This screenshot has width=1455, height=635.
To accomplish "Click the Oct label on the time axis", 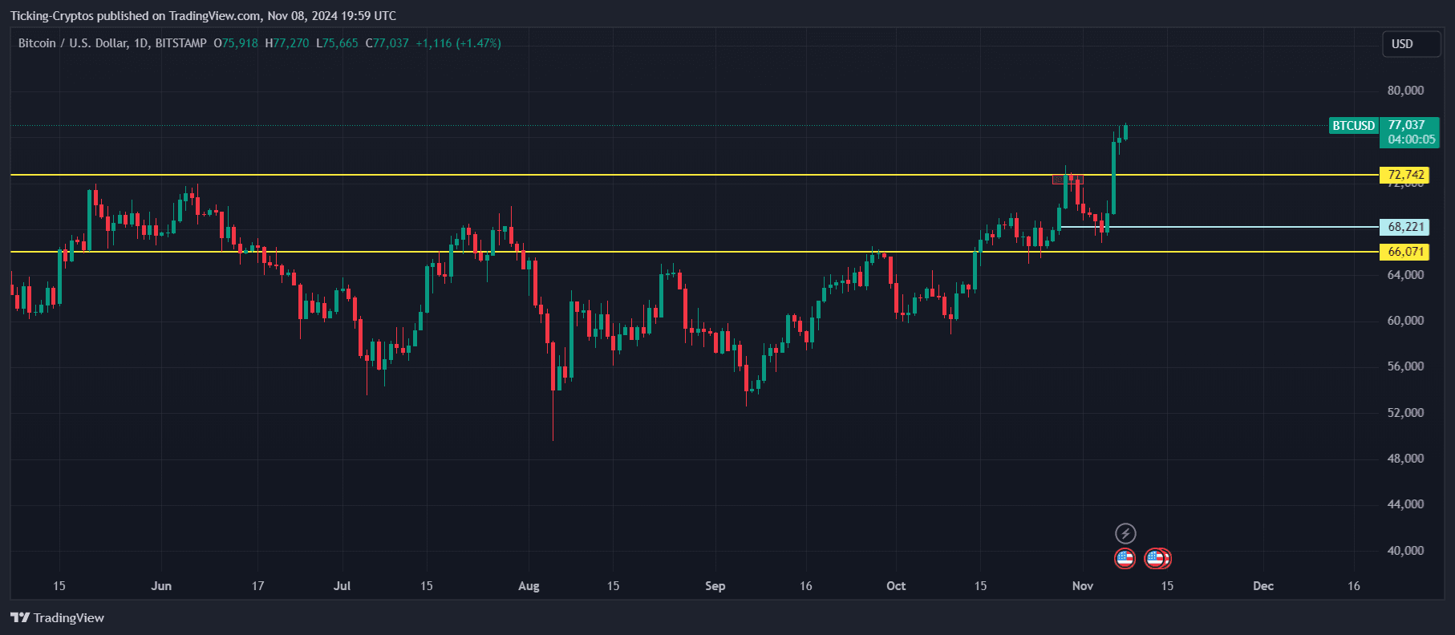I will tap(896, 586).
